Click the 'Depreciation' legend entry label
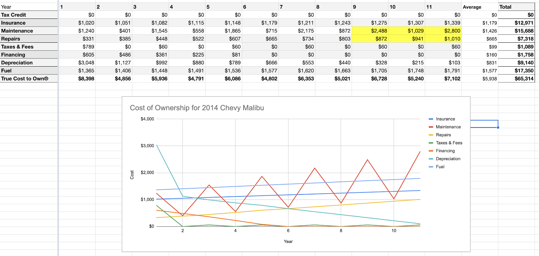The image size is (539, 256). [448, 159]
